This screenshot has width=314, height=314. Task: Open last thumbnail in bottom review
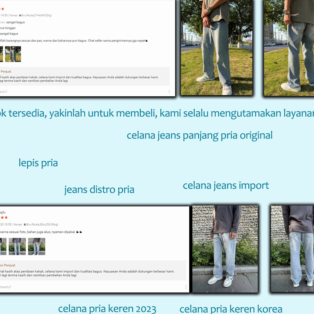pos(36,247)
